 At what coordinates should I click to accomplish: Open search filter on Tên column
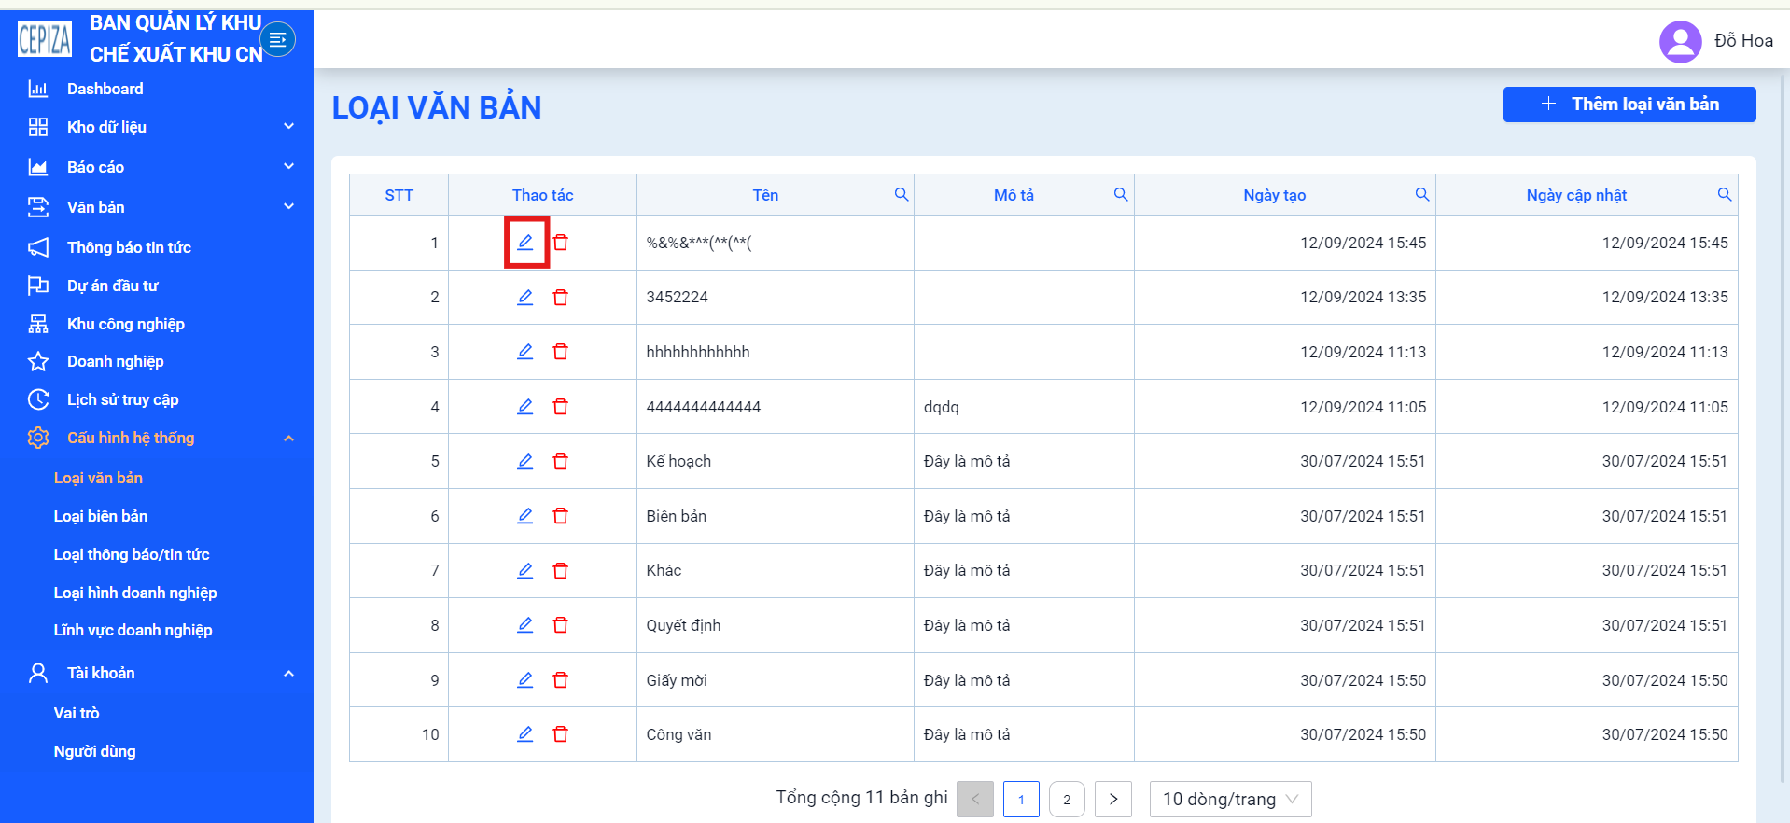tap(902, 194)
